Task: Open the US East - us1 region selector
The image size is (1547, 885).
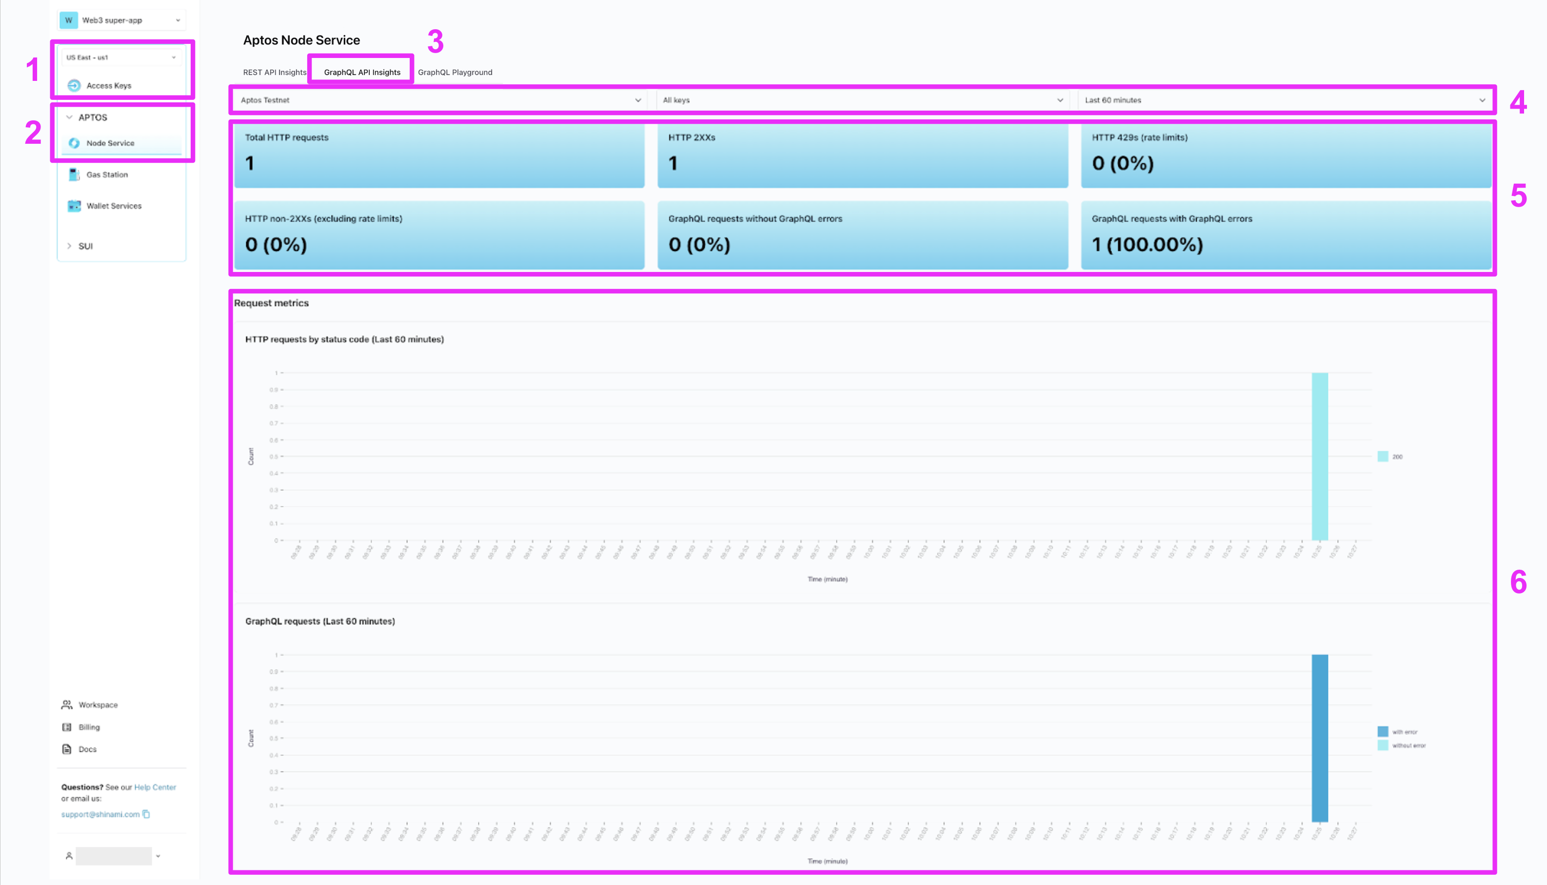Action: click(x=121, y=57)
